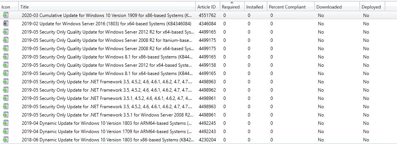Click article ID 4492243
The height and width of the screenshot is (144, 397).
[208, 132]
